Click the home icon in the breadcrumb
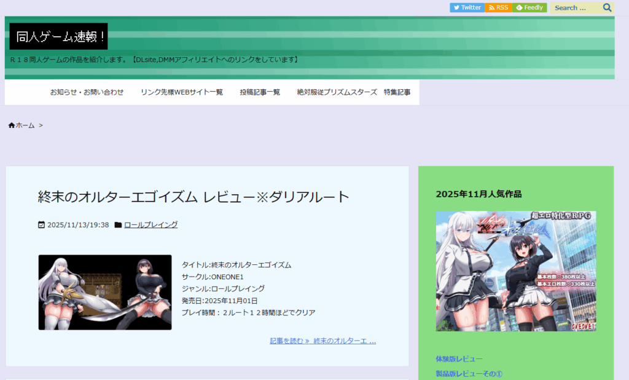 [11, 125]
